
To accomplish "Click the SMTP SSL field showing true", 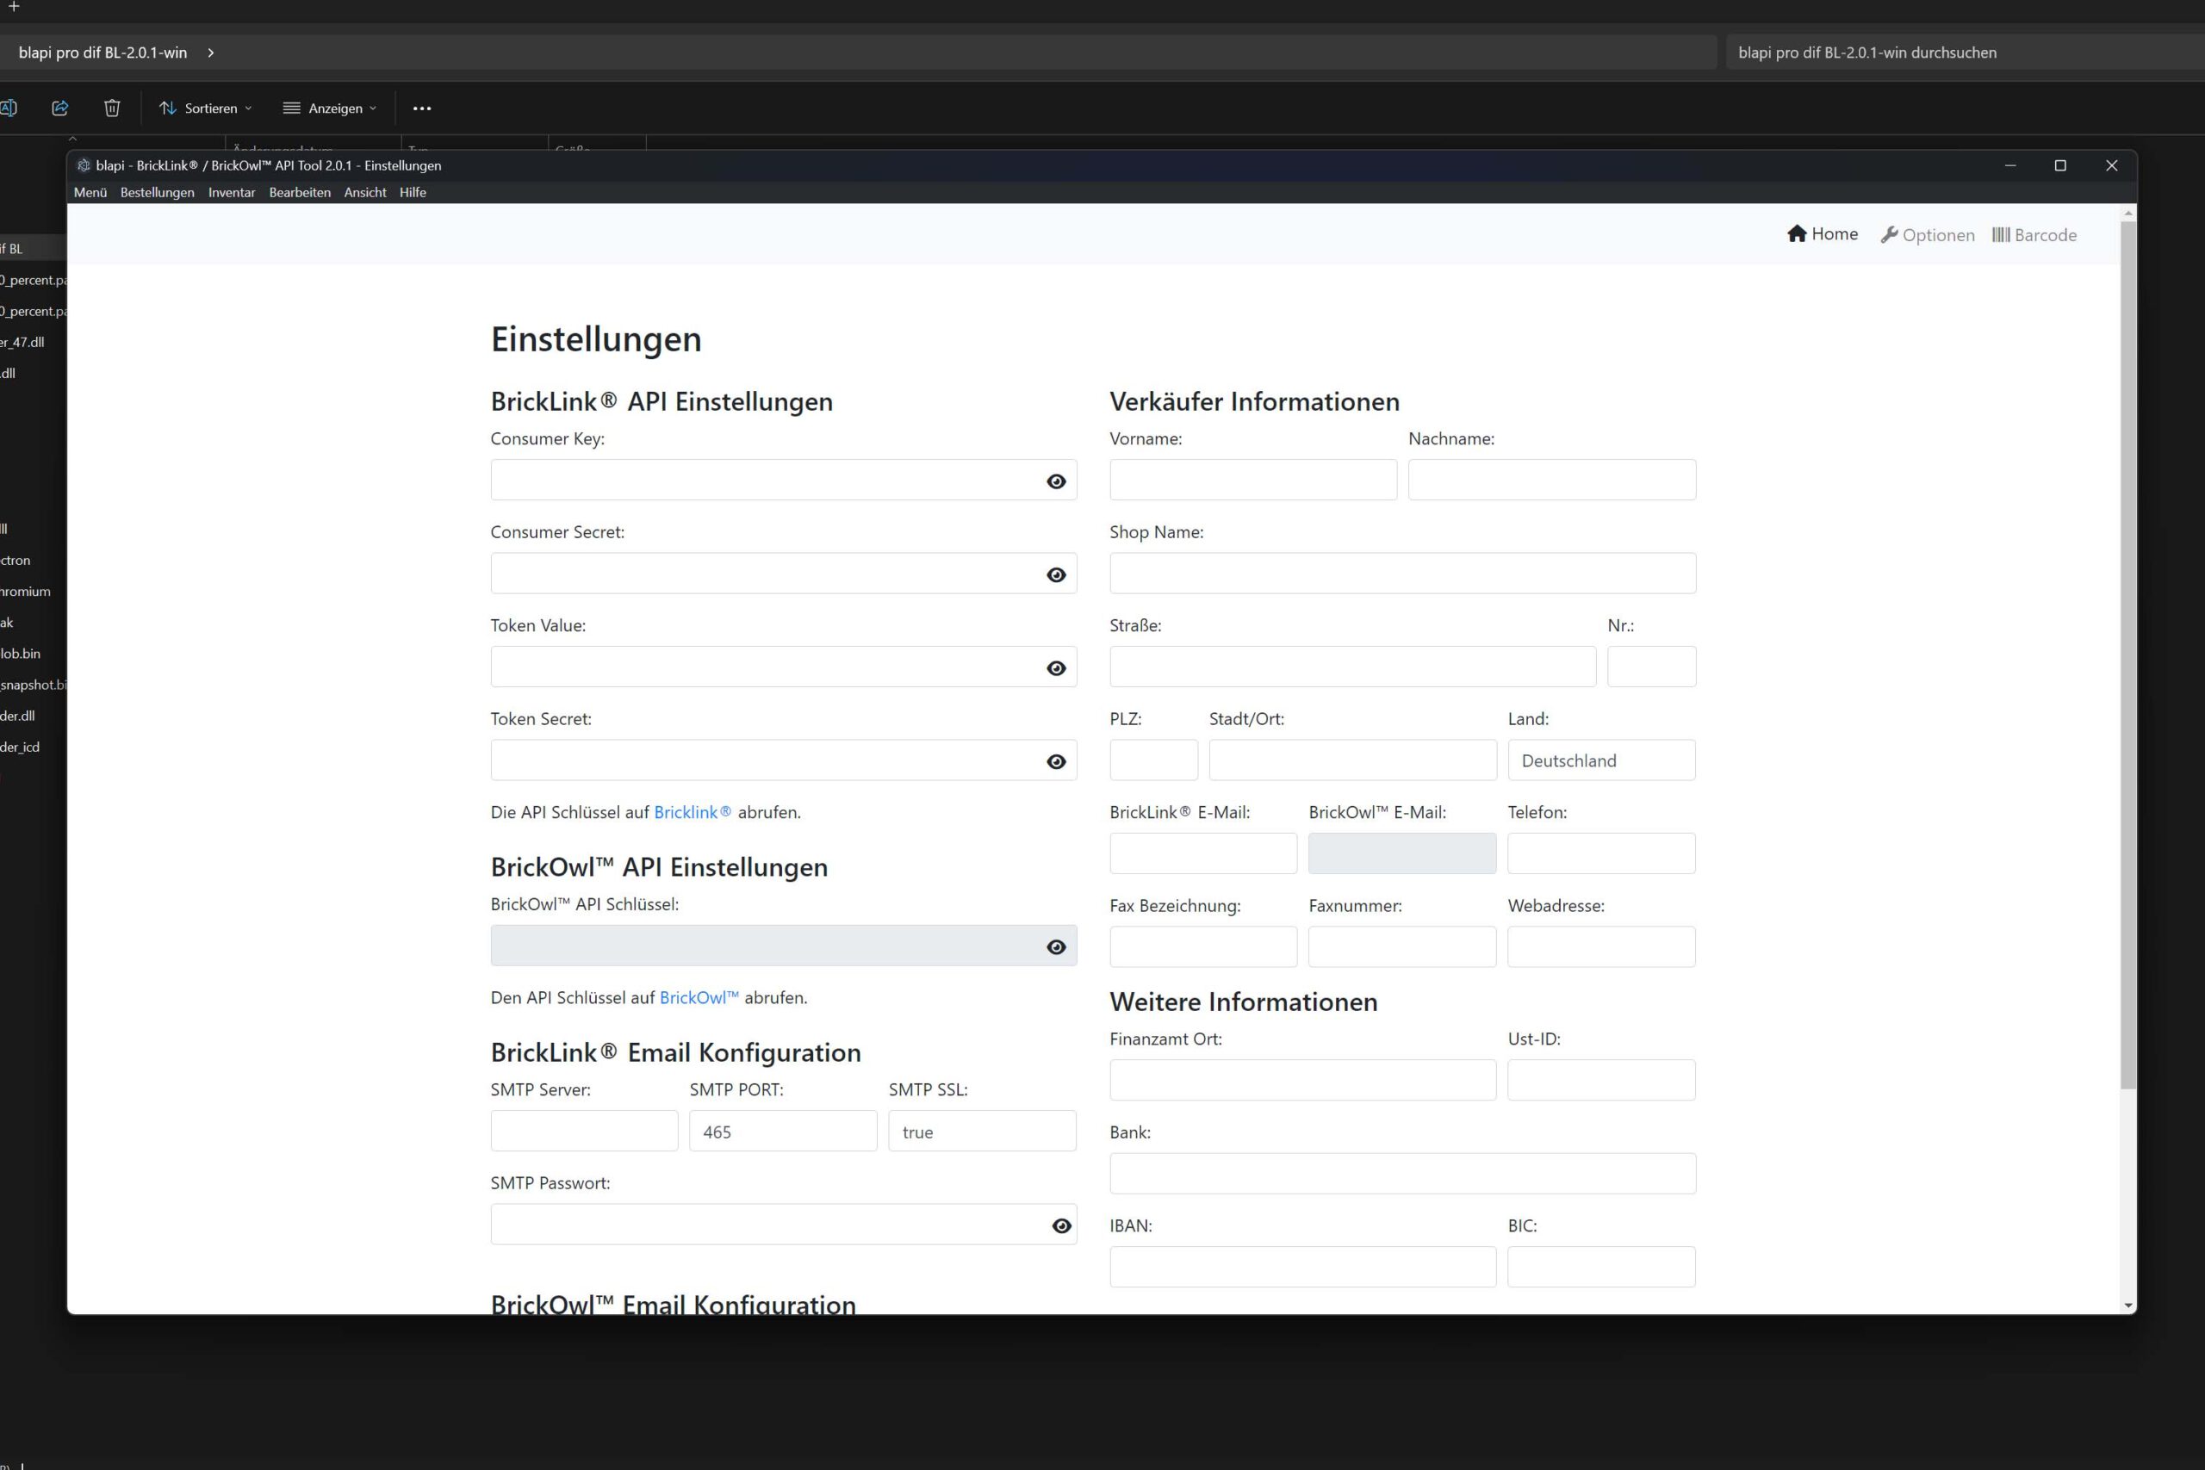I will pos(983,1131).
